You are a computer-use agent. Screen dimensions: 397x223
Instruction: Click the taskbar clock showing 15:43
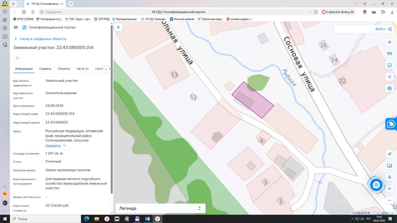(x=379, y=219)
